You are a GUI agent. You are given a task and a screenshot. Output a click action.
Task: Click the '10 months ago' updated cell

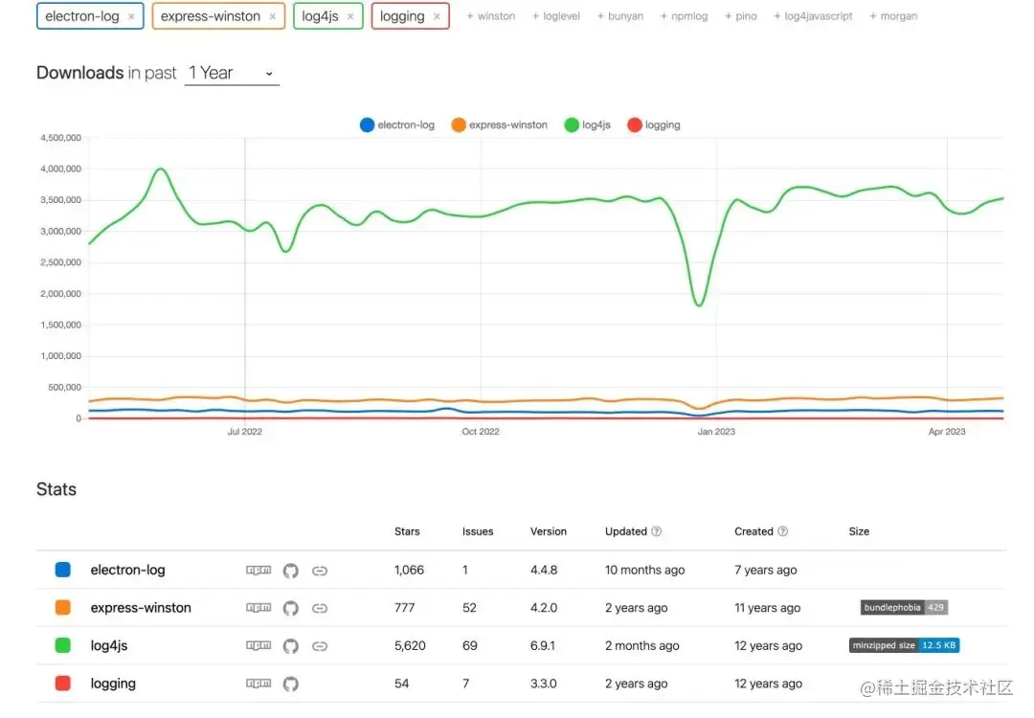click(x=644, y=570)
